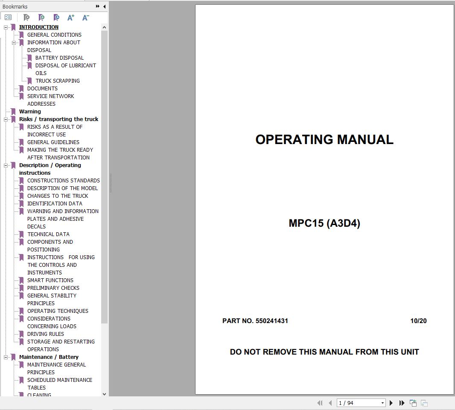The image size is (455, 410).
Task: Collapse the Bookmarks panel with left triangle
Action: coord(105,6)
